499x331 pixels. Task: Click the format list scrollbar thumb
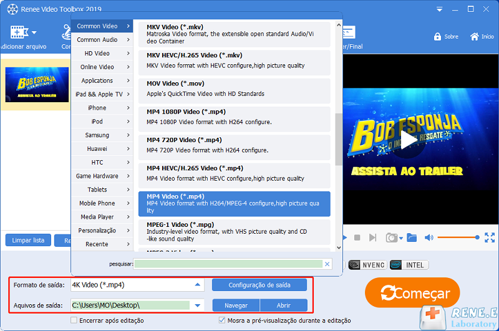(x=339, y=139)
